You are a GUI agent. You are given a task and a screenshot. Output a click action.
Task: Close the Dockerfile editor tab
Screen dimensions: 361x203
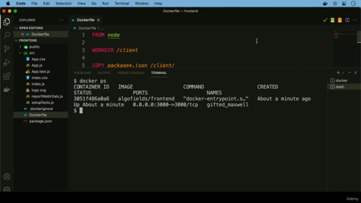point(98,20)
